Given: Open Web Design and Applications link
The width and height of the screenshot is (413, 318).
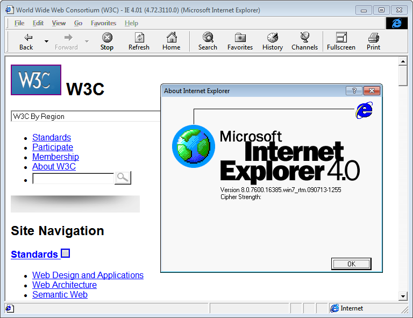Looking at the screenshot, I should (x=88, y=275).
